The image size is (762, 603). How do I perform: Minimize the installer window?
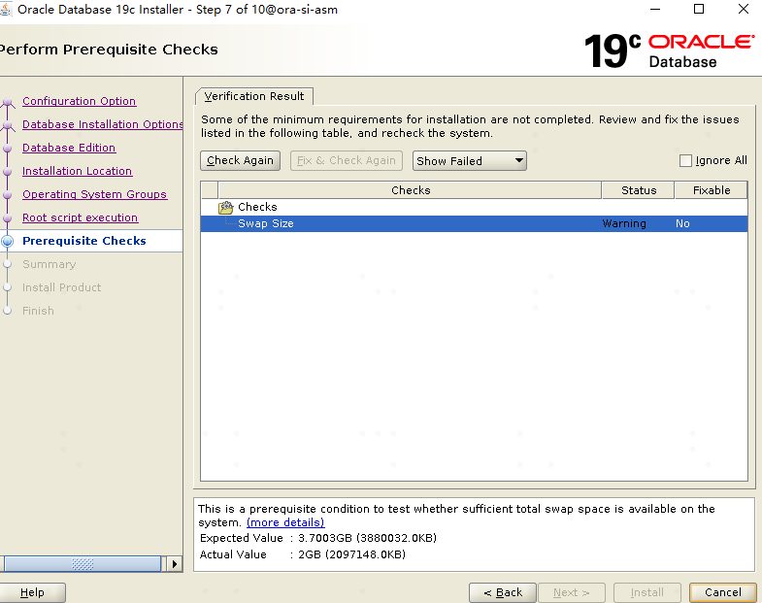(x=655, y=9)
